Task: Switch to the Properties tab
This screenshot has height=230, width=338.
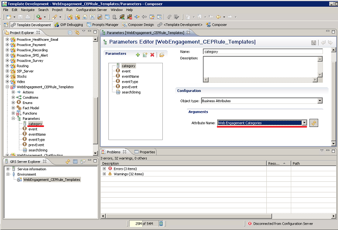Action: pyautogui.click(x=147, y=152)
